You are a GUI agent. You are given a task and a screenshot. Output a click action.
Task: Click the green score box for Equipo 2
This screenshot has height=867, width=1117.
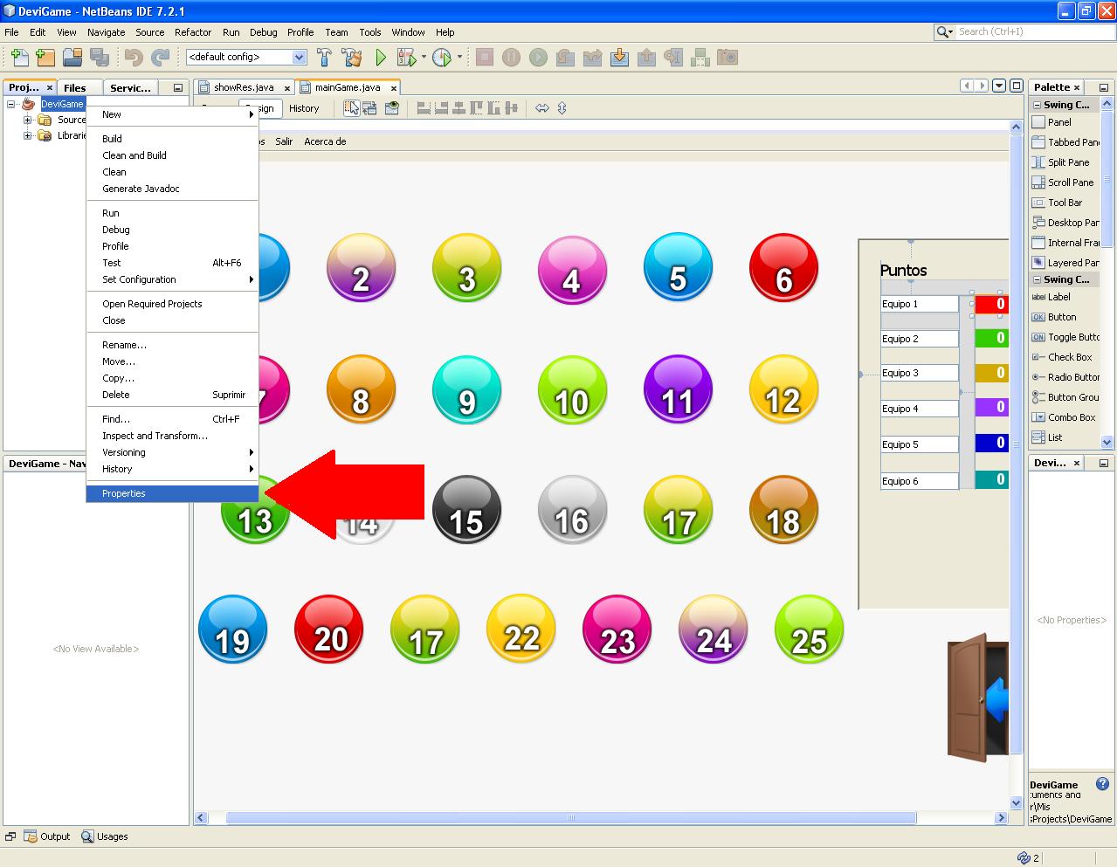991,338
